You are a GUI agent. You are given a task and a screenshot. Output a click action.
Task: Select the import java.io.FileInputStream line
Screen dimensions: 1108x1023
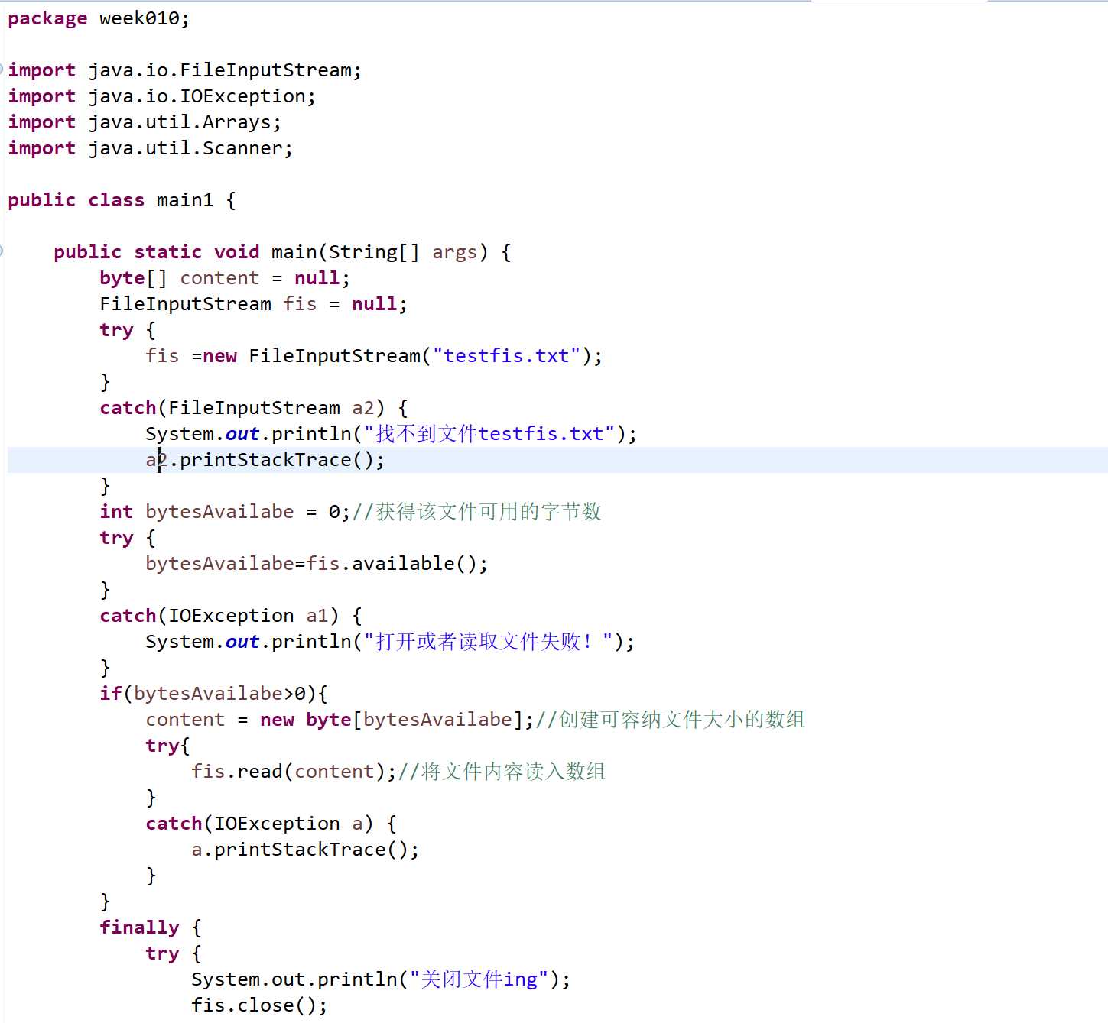pyautogui.click(x=184, y=70)
